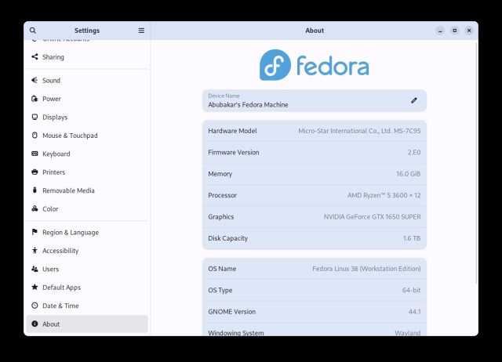Go to the Sound settings
Image resolution: width=502 pixels, height=362 pixels.
pyautogui.click(x=87, y=80)
